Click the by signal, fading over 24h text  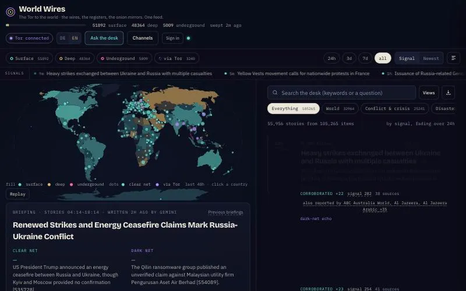tap(421, 123)
